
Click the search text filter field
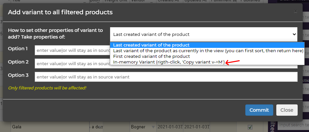[294, 125]
